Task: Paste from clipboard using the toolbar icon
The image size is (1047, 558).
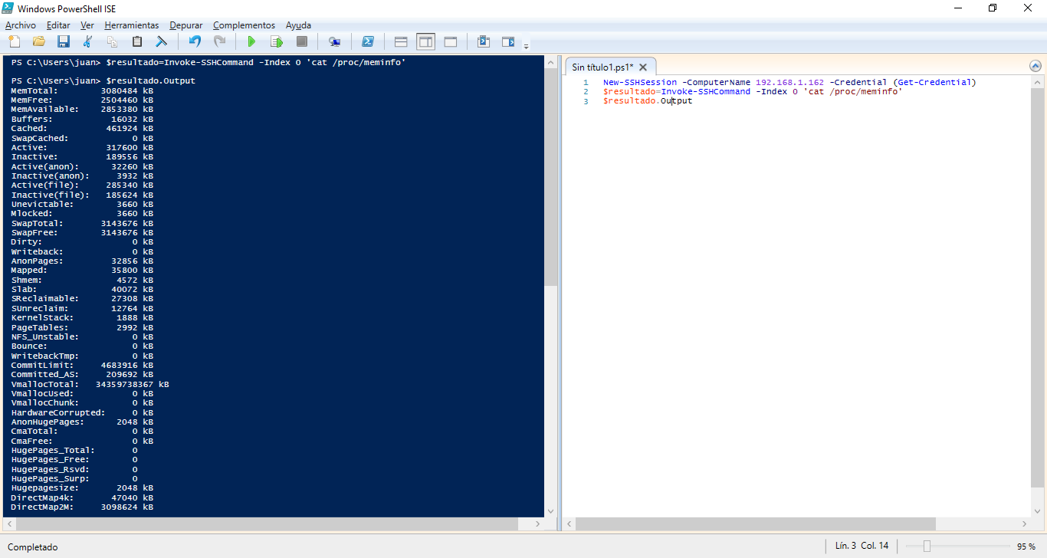Action: pyautogui.click(x=137, y=41)
